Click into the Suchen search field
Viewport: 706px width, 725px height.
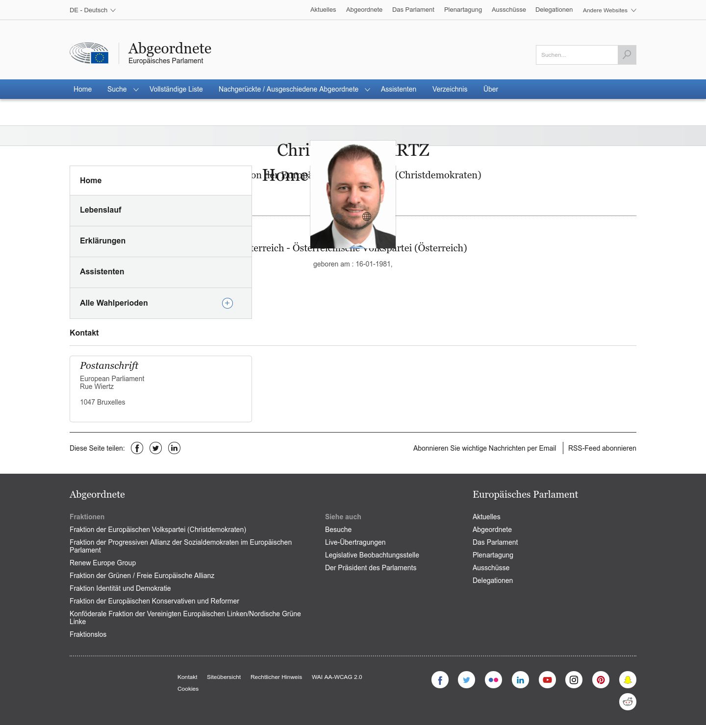point(577,55)
